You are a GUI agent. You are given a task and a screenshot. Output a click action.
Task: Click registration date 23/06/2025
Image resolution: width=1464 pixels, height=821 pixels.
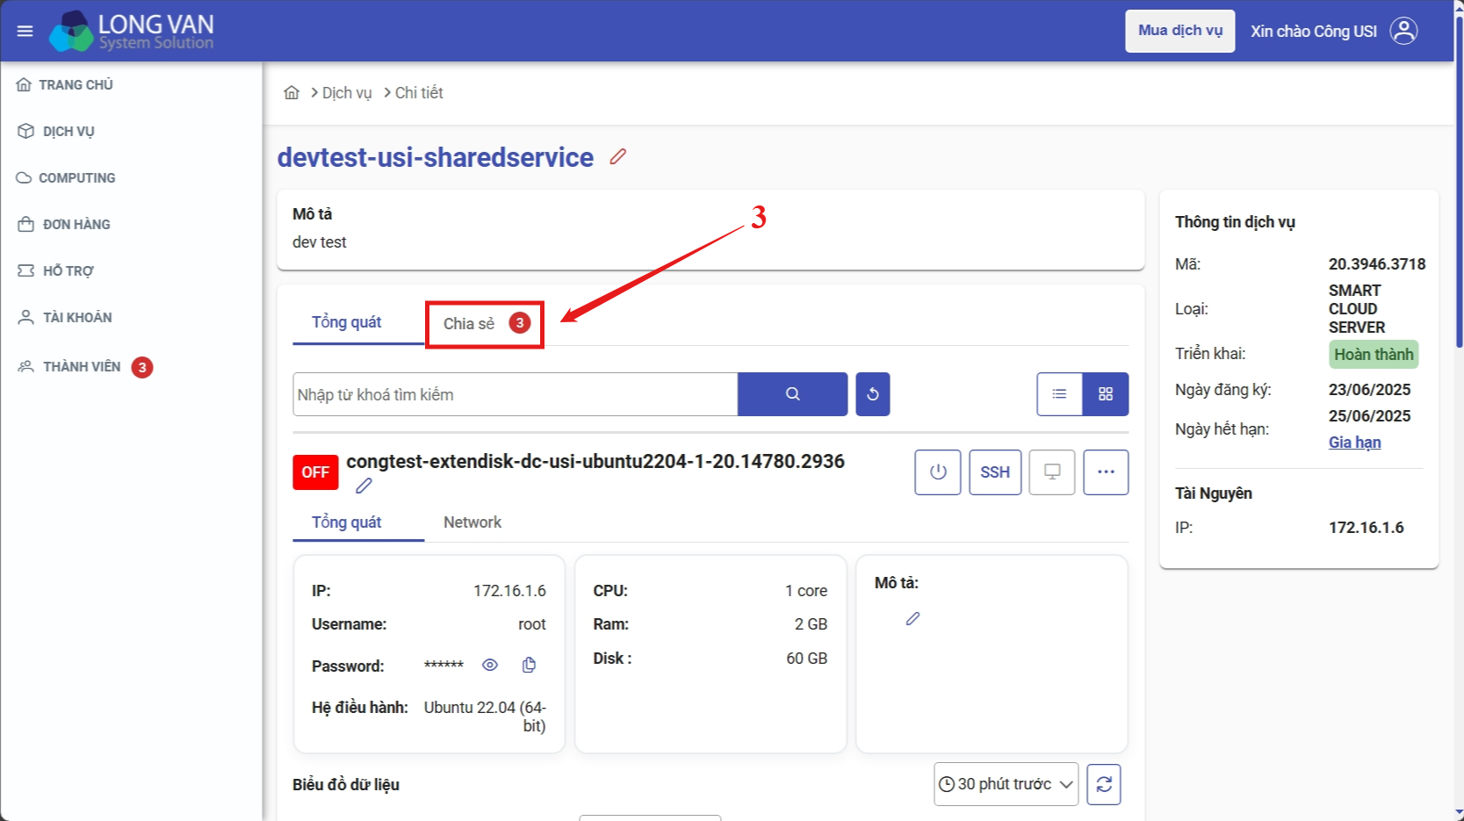click(1369, 390)
